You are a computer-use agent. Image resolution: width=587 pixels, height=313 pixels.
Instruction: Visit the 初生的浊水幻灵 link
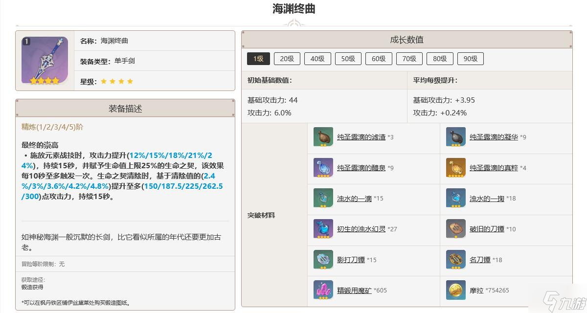[361, 229]
